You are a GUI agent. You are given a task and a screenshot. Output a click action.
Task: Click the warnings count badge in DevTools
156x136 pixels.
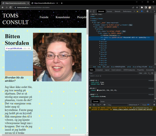click(x=138, y=11)
